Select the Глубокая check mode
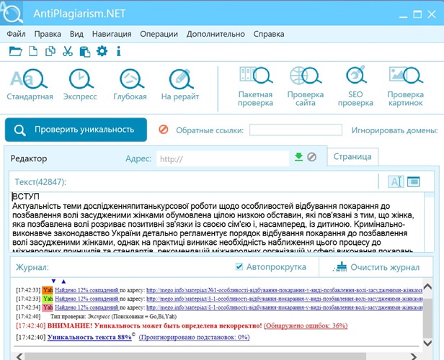Image resolution: width=444 pixels, height=360 pixels. click(130, 84)
